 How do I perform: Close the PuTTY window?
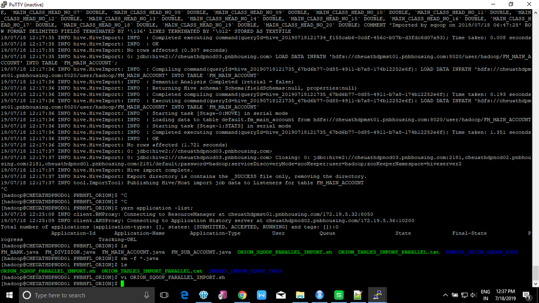tap(529, 4)
